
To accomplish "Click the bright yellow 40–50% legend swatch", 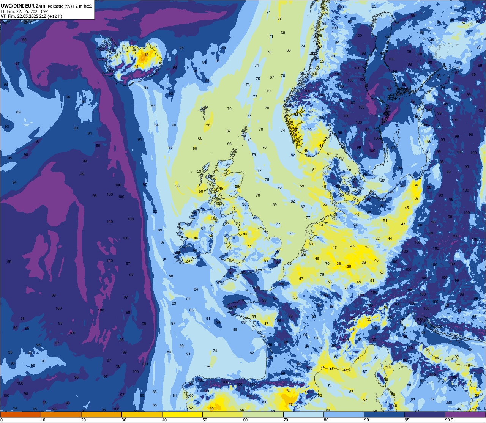I will pos(182,415).
